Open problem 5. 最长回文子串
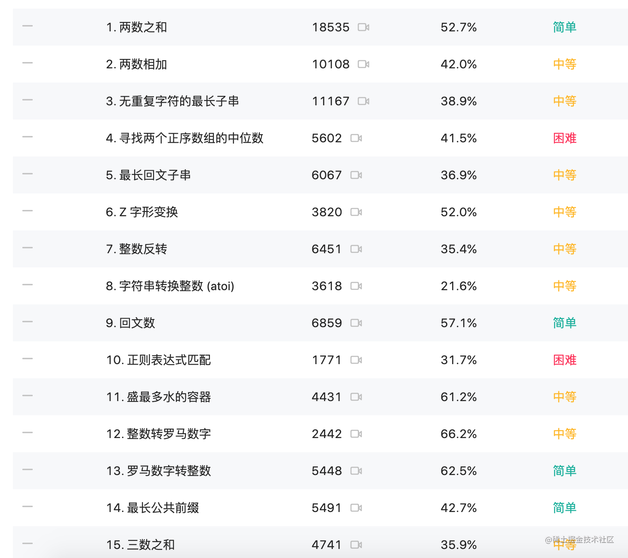The height and width of the screenshot is (558, 628). 148,175
